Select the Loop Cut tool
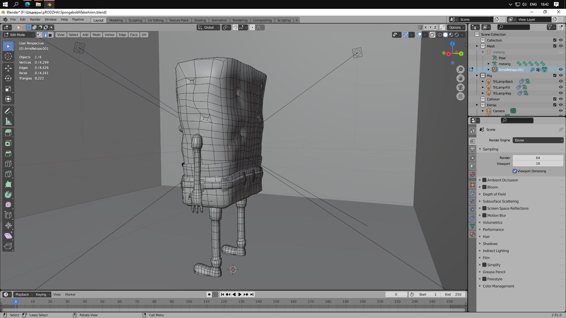 pyautogui.click(x=8, y=164)
